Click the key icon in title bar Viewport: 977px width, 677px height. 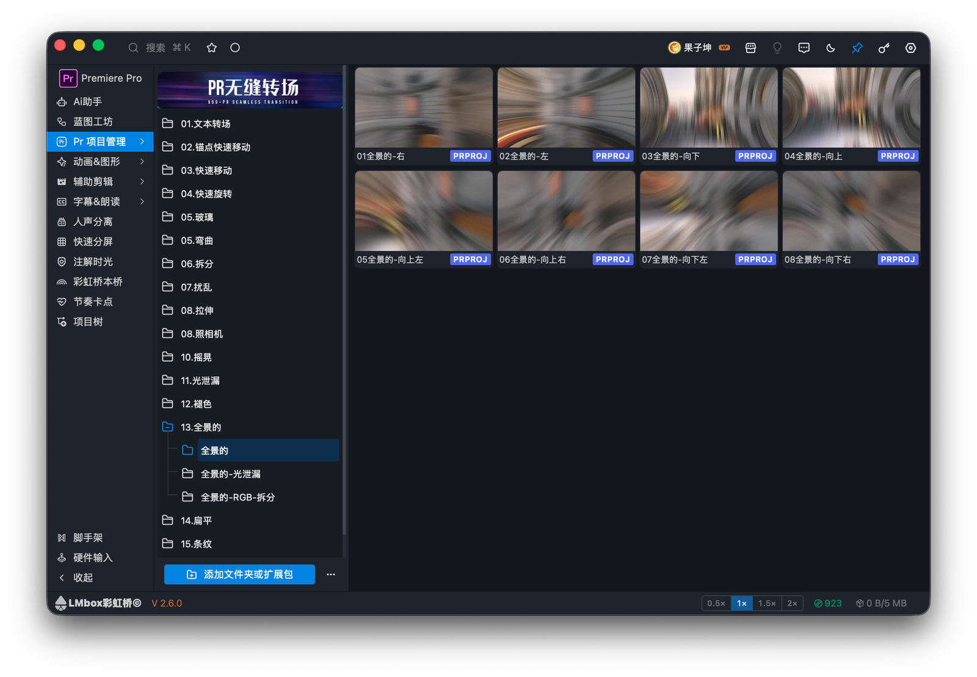pyautogui.click(x=884, y=48)
